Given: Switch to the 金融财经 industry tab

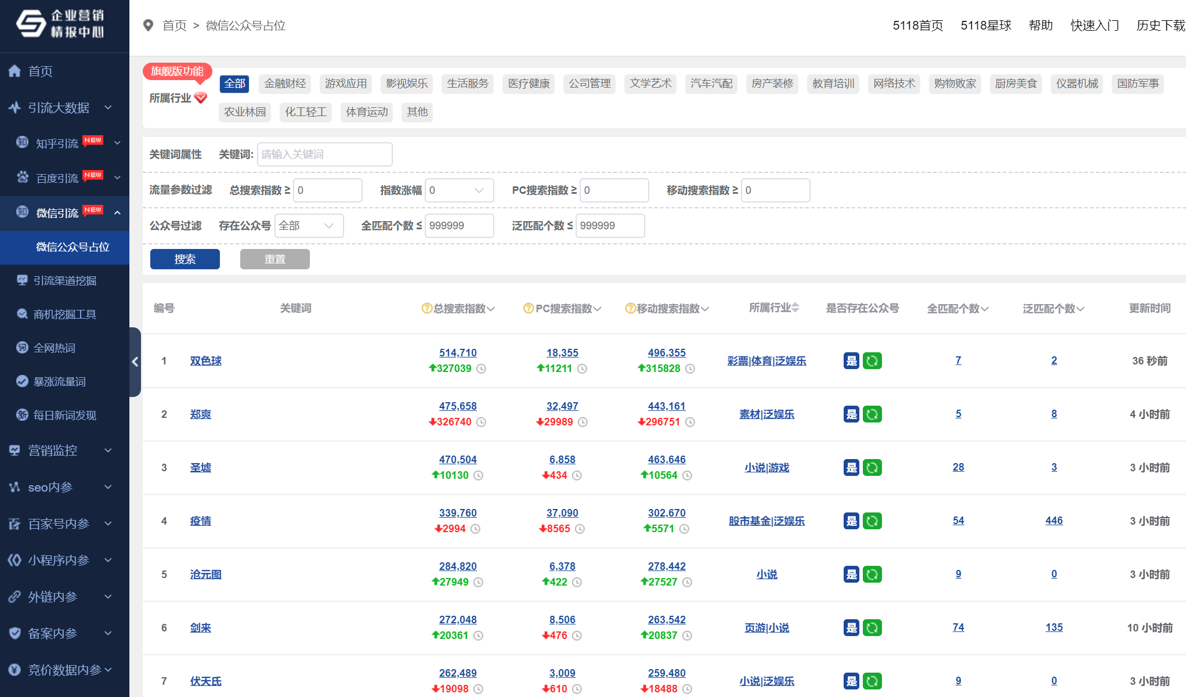Looking at the screenshot, I should point(284,84).
